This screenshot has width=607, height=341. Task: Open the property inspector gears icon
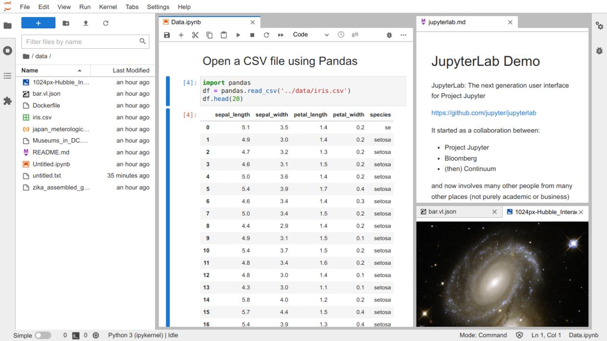pos(599,26)
